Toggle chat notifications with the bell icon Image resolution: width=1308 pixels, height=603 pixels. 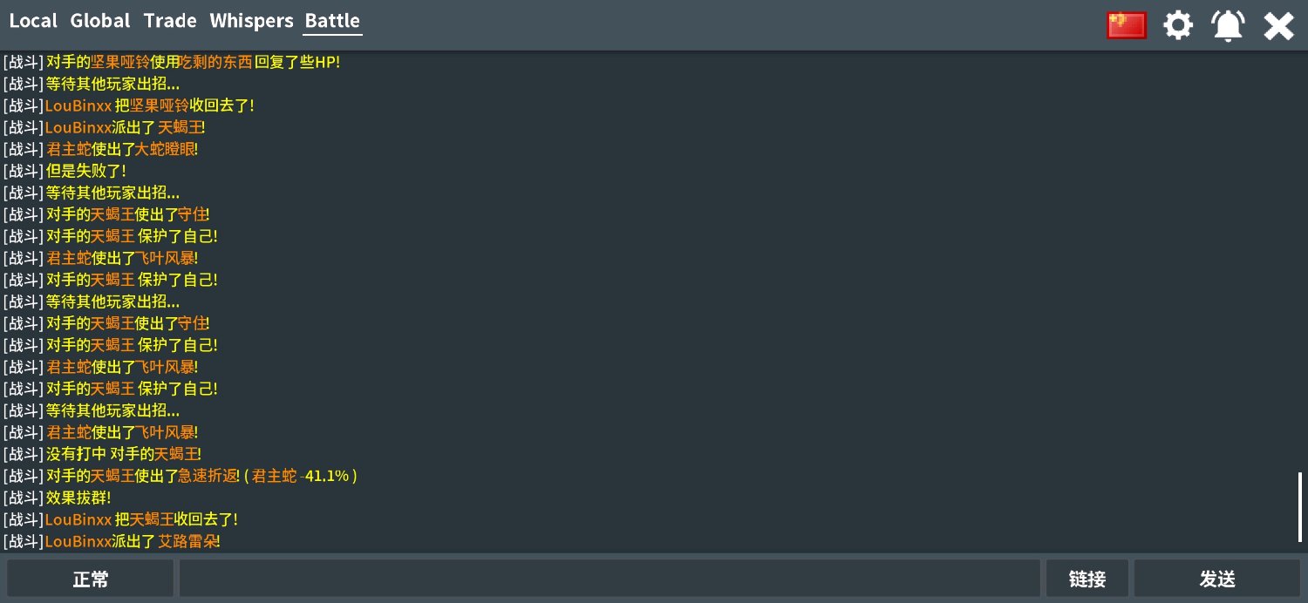point(1228,25)
